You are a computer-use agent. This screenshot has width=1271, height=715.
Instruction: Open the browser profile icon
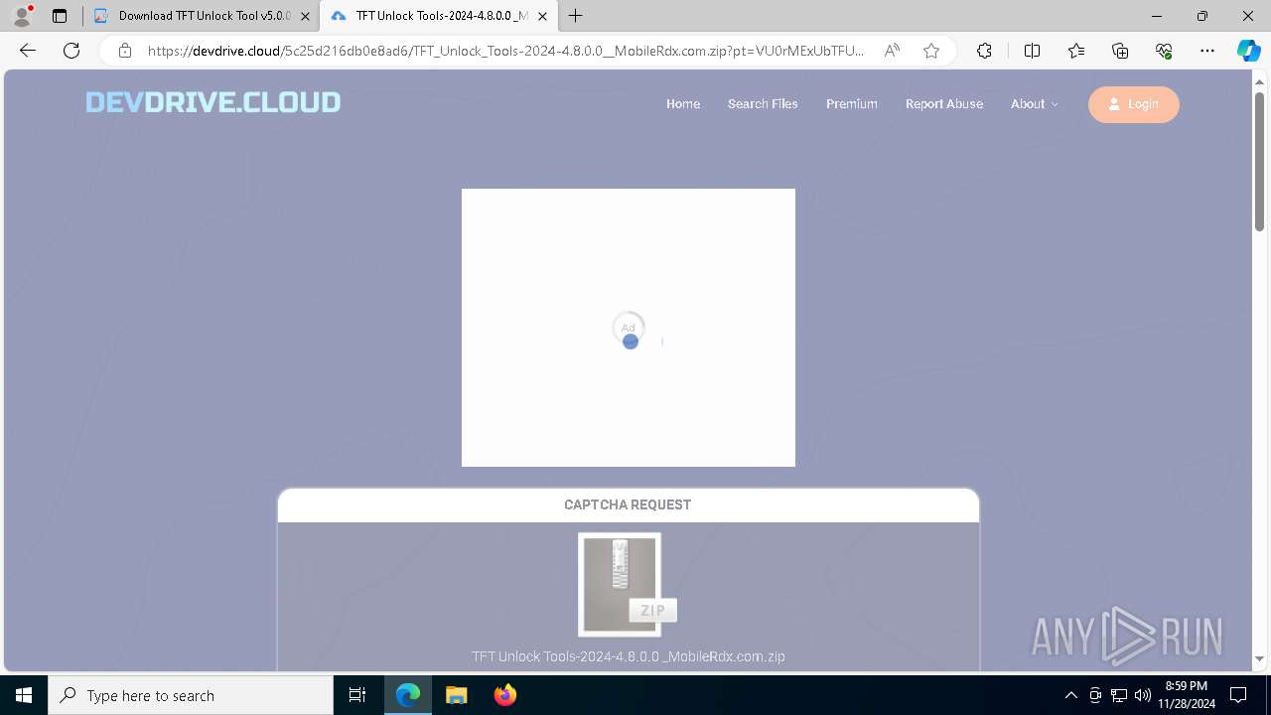pos(22,16)
